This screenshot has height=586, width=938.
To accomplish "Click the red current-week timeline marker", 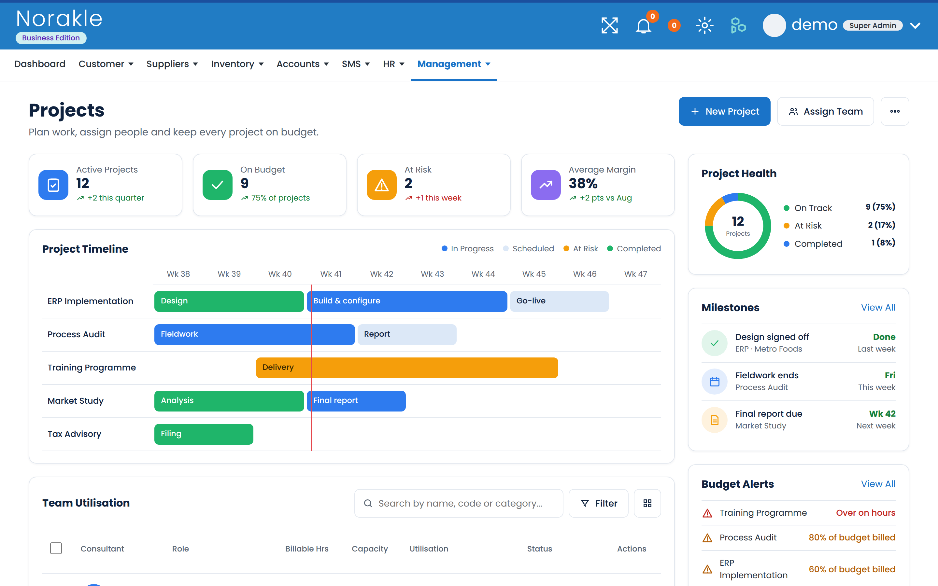I will click(x=311, y=368).
